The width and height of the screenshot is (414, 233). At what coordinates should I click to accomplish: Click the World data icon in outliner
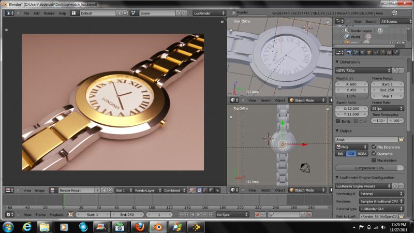(347, 37)
